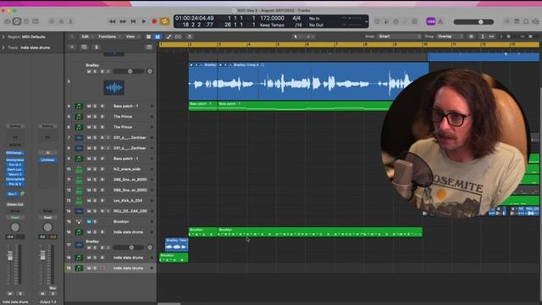
Task: Toggle the yellow Cycle mode button
Action: (165, 21)
